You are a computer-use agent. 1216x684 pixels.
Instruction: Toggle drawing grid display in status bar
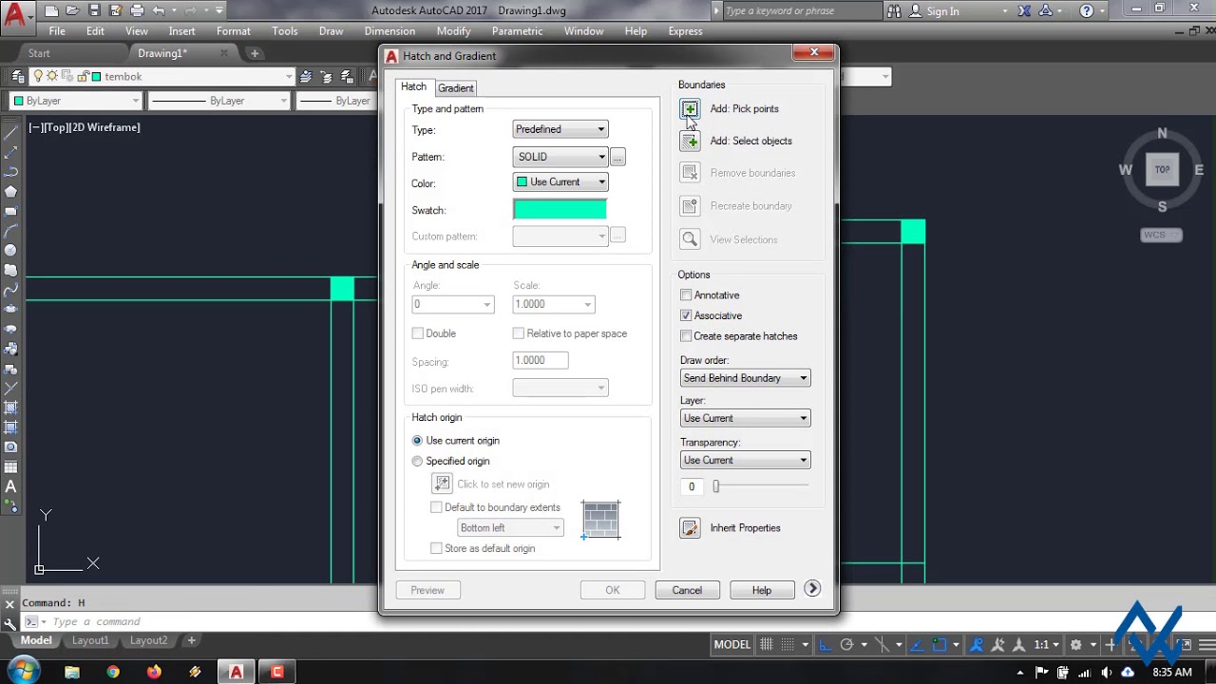pos(767,645)
